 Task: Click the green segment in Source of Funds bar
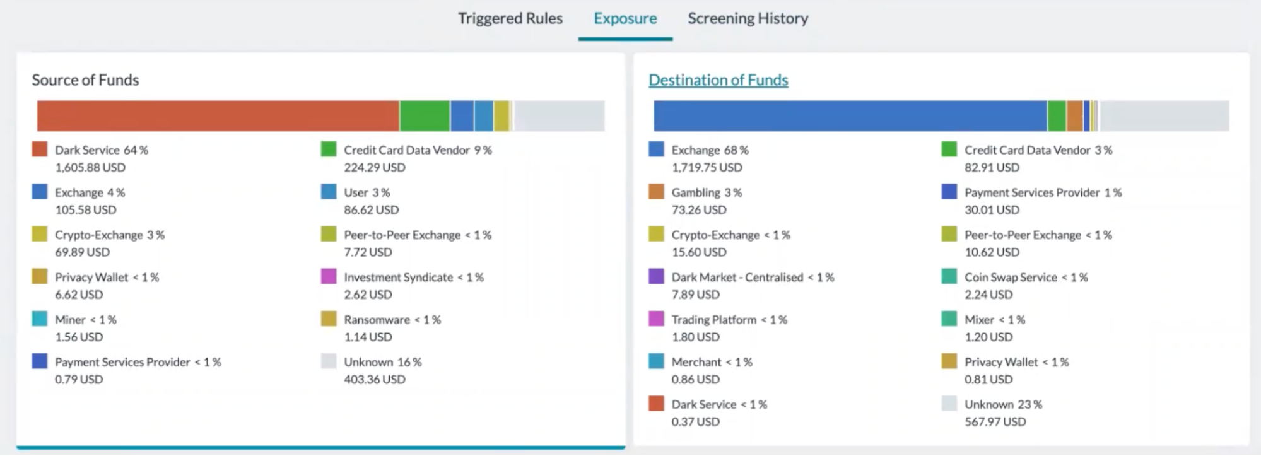click(x=425, y=116)
